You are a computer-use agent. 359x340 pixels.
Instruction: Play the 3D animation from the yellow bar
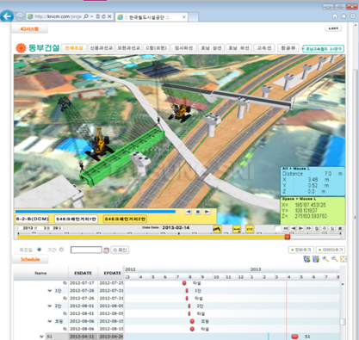click(207, 212)
